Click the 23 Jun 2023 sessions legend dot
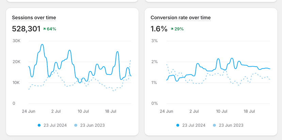Screen dimensions: 282x140 coord(76,125)
